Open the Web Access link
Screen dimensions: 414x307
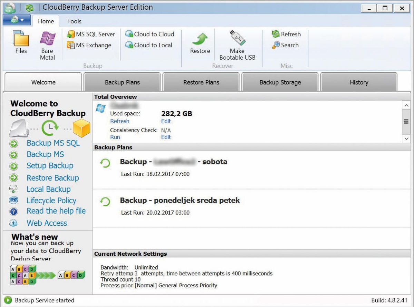click(47, 223)
